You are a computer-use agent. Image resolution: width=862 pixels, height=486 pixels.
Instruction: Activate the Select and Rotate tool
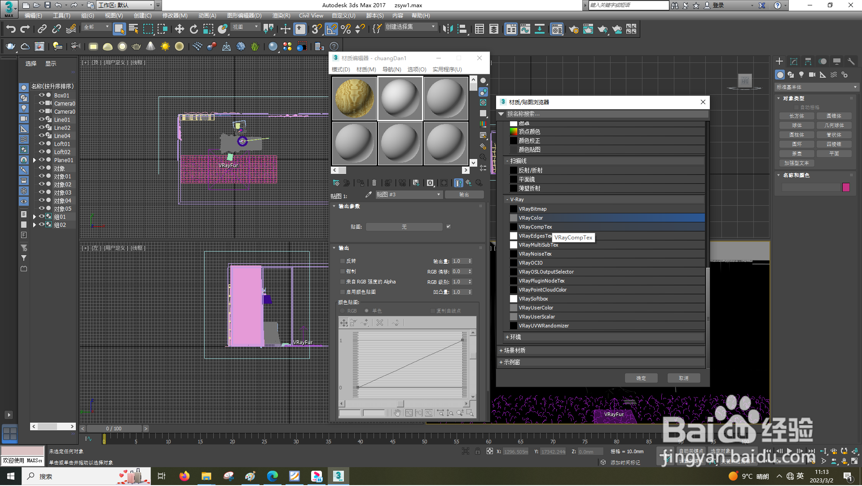point(194,29)
